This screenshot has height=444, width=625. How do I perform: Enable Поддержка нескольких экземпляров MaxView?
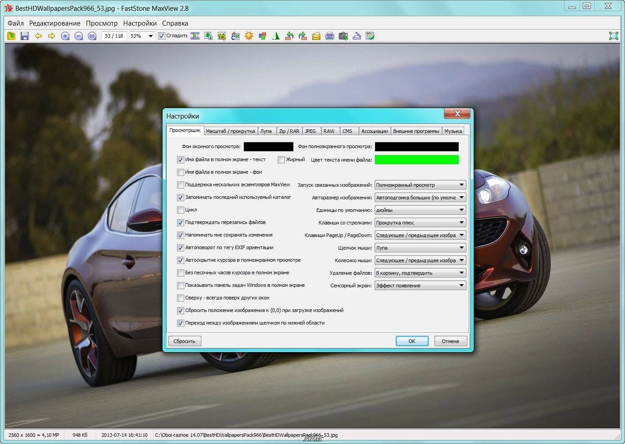click(x=180, y=185)
